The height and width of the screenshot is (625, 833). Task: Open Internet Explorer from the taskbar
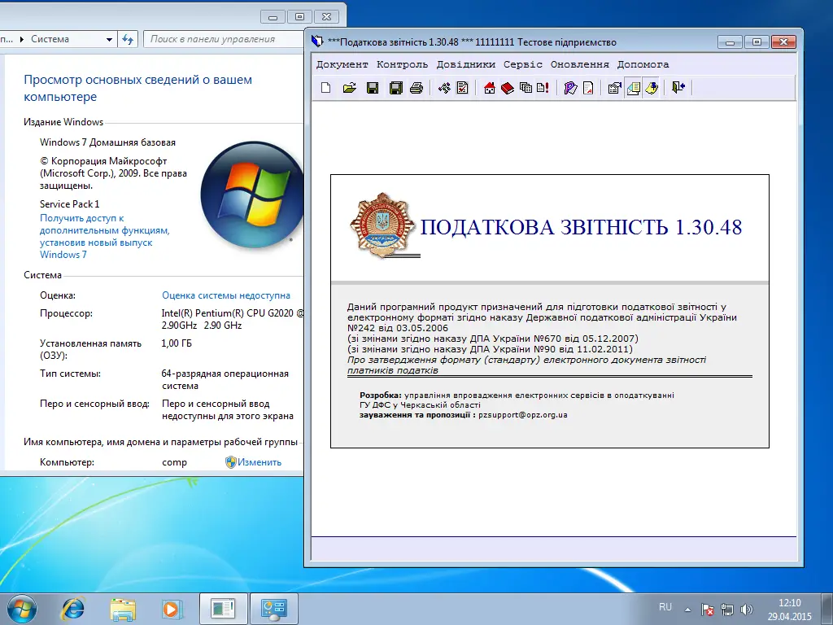pos(73,608)
